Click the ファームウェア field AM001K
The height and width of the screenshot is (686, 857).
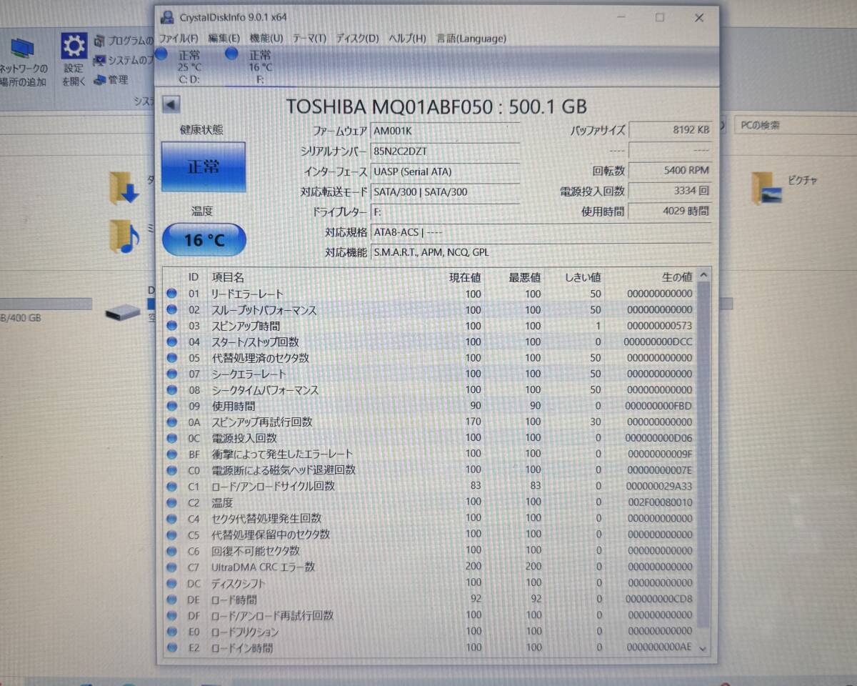[446, 131]
